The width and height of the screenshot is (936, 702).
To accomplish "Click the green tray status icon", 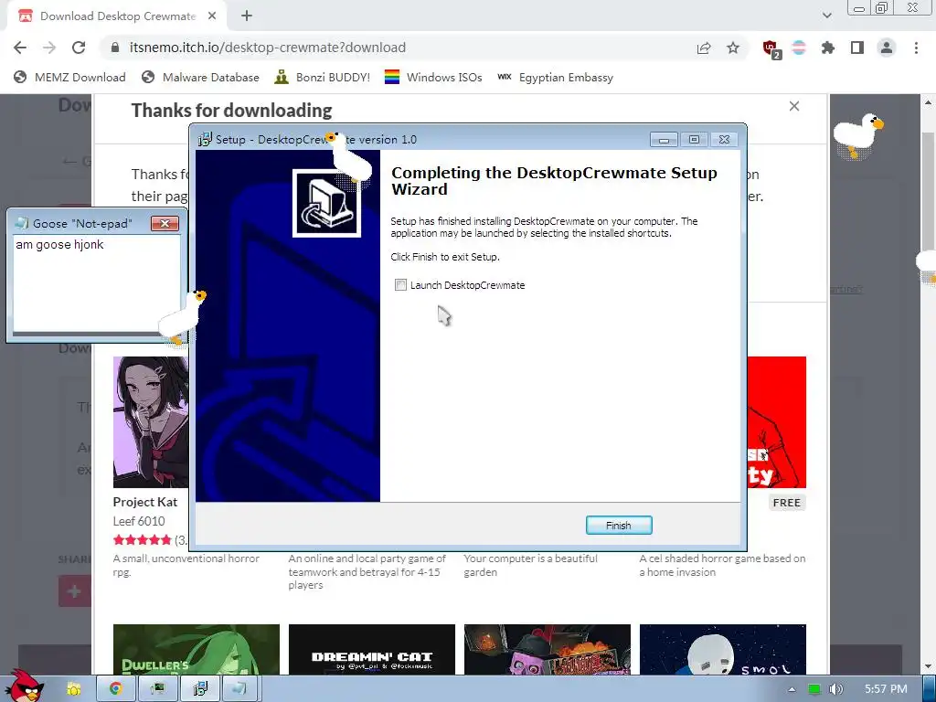I will point(814,689).
